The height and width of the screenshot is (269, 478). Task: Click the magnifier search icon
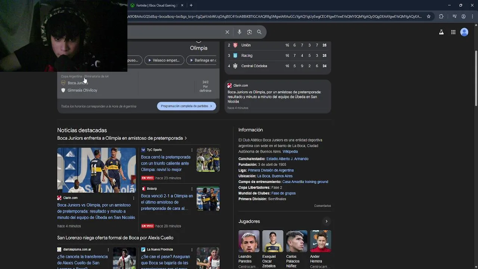coord(259,32)
